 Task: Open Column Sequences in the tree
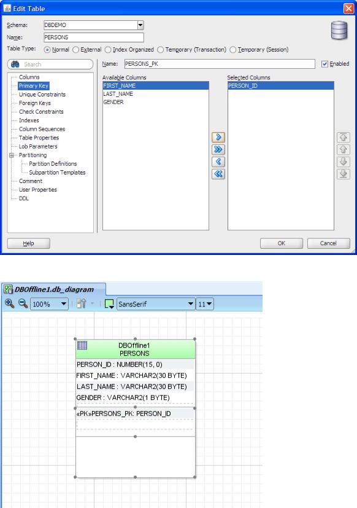point(42,129)
